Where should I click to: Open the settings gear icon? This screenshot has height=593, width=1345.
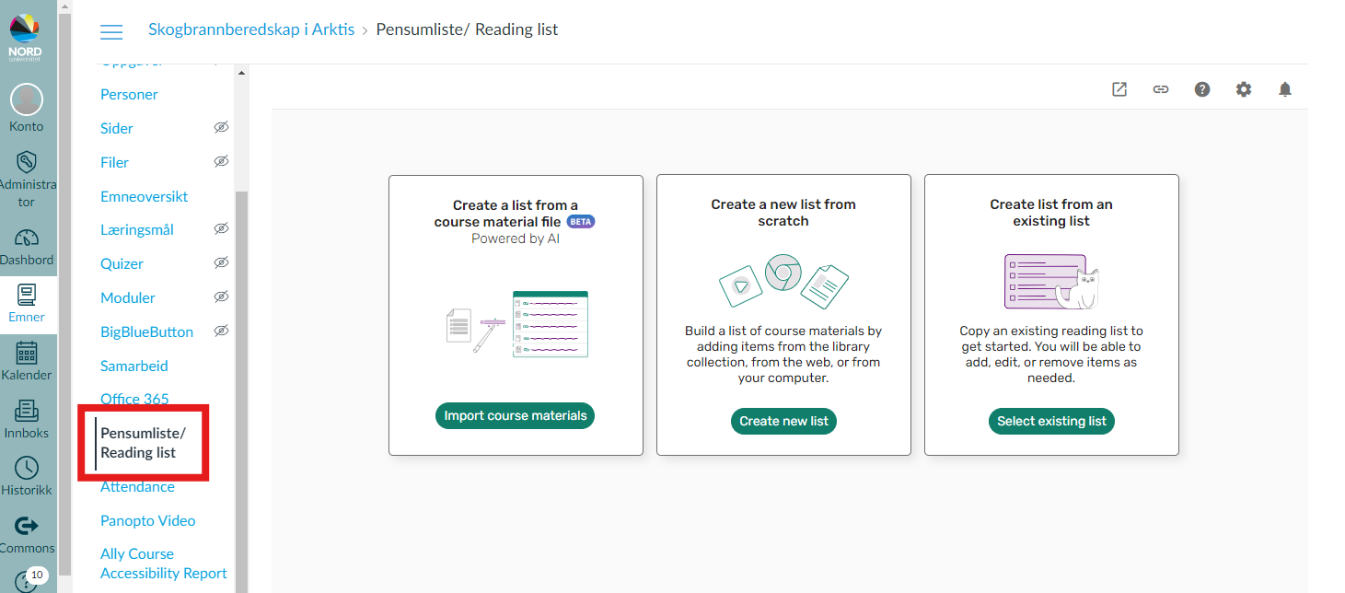coord(1244,89)
